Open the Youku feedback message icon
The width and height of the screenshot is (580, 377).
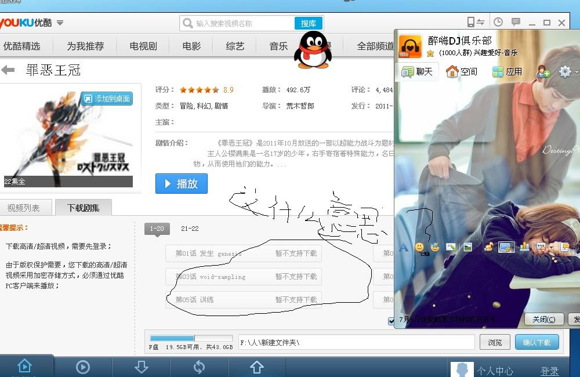[x=516, y=22]
